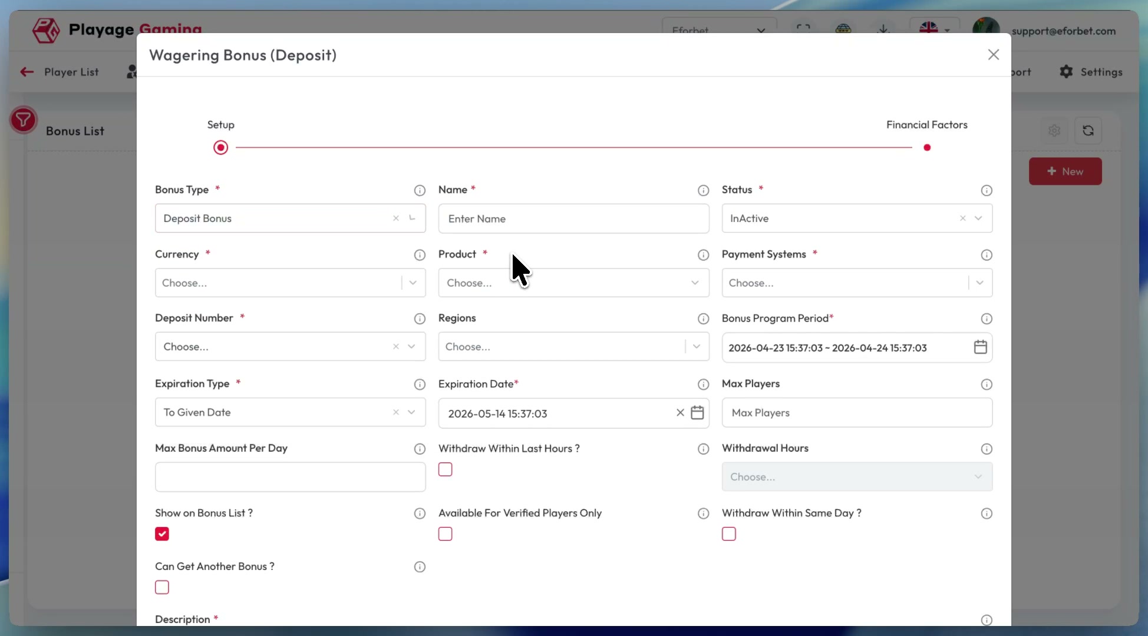The height and width of the screenshot is (636, 1148).
Task: Click info icon next to Deposit Number
Action: pos(420,319)
